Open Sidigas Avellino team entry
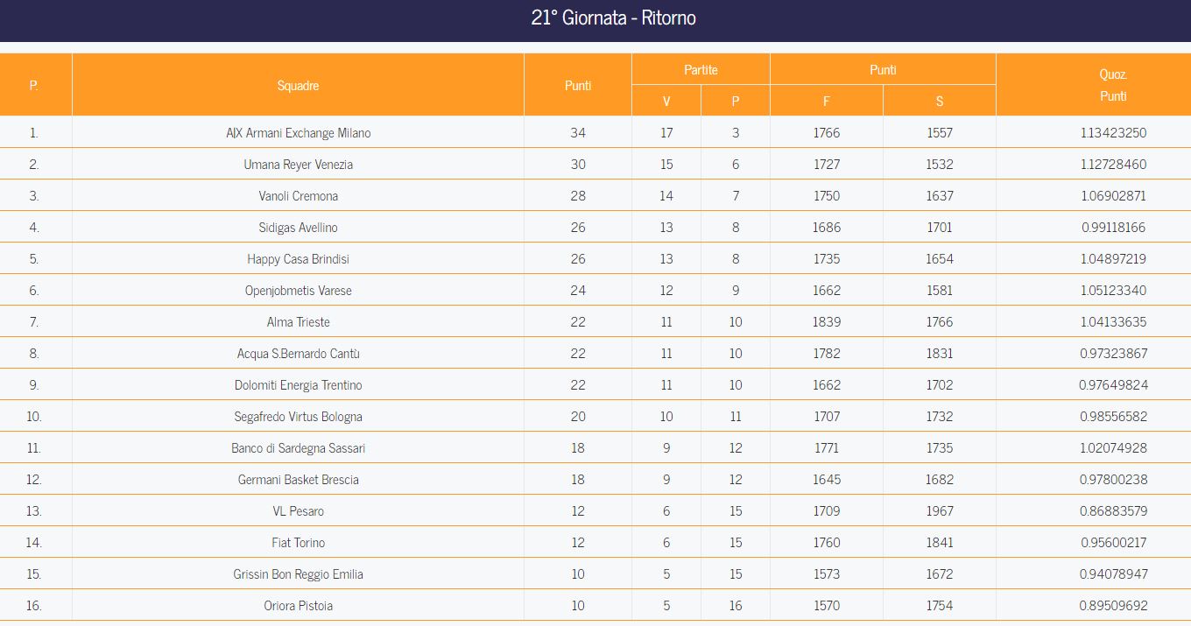 point(299,228)
